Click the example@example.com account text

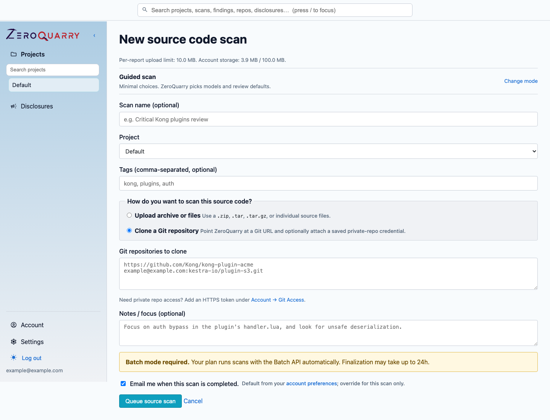(34, 370)
